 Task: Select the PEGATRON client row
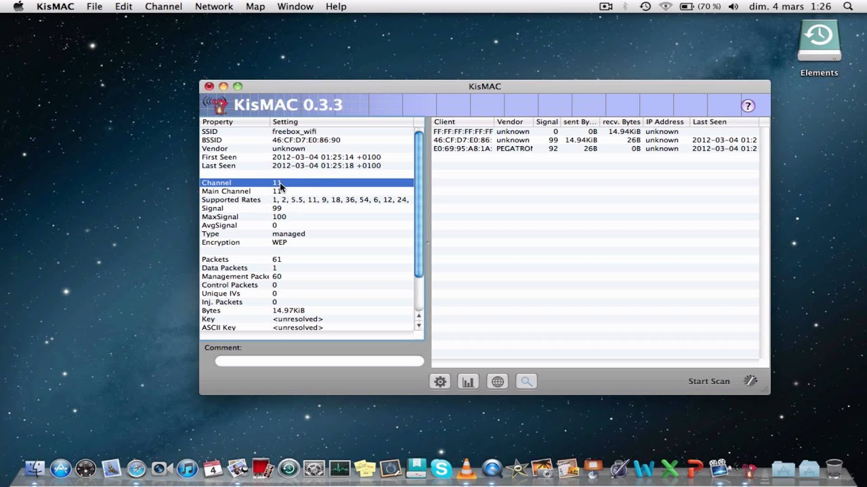tap(595, 148)
